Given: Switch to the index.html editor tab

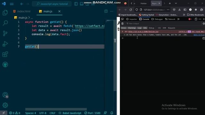Looking at the screenshot, I should (22, 11).
